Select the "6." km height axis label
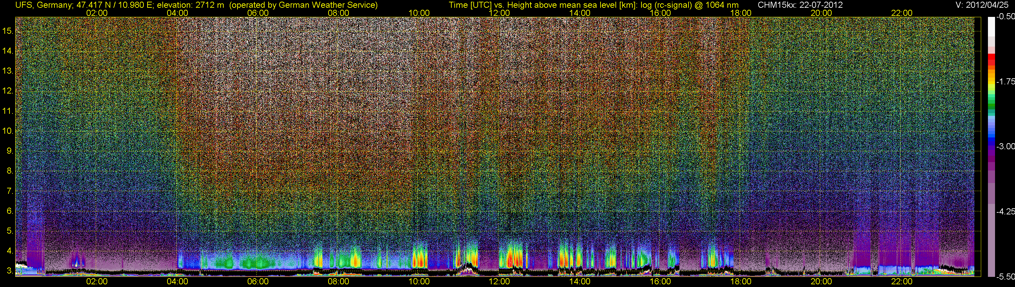 [9, 211]
